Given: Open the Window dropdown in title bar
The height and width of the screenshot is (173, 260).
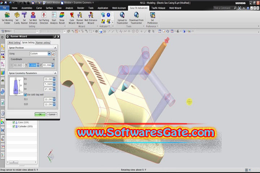Looking at the screenshot, I should [x=69, y=3].
